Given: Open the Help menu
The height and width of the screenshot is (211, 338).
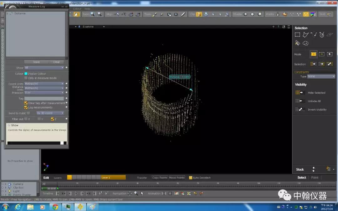Looking at the screenshot, I should click(87, 9).
